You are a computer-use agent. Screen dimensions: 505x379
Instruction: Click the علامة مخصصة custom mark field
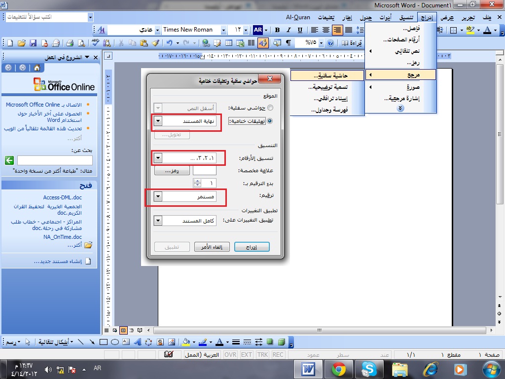click(205, 170)
